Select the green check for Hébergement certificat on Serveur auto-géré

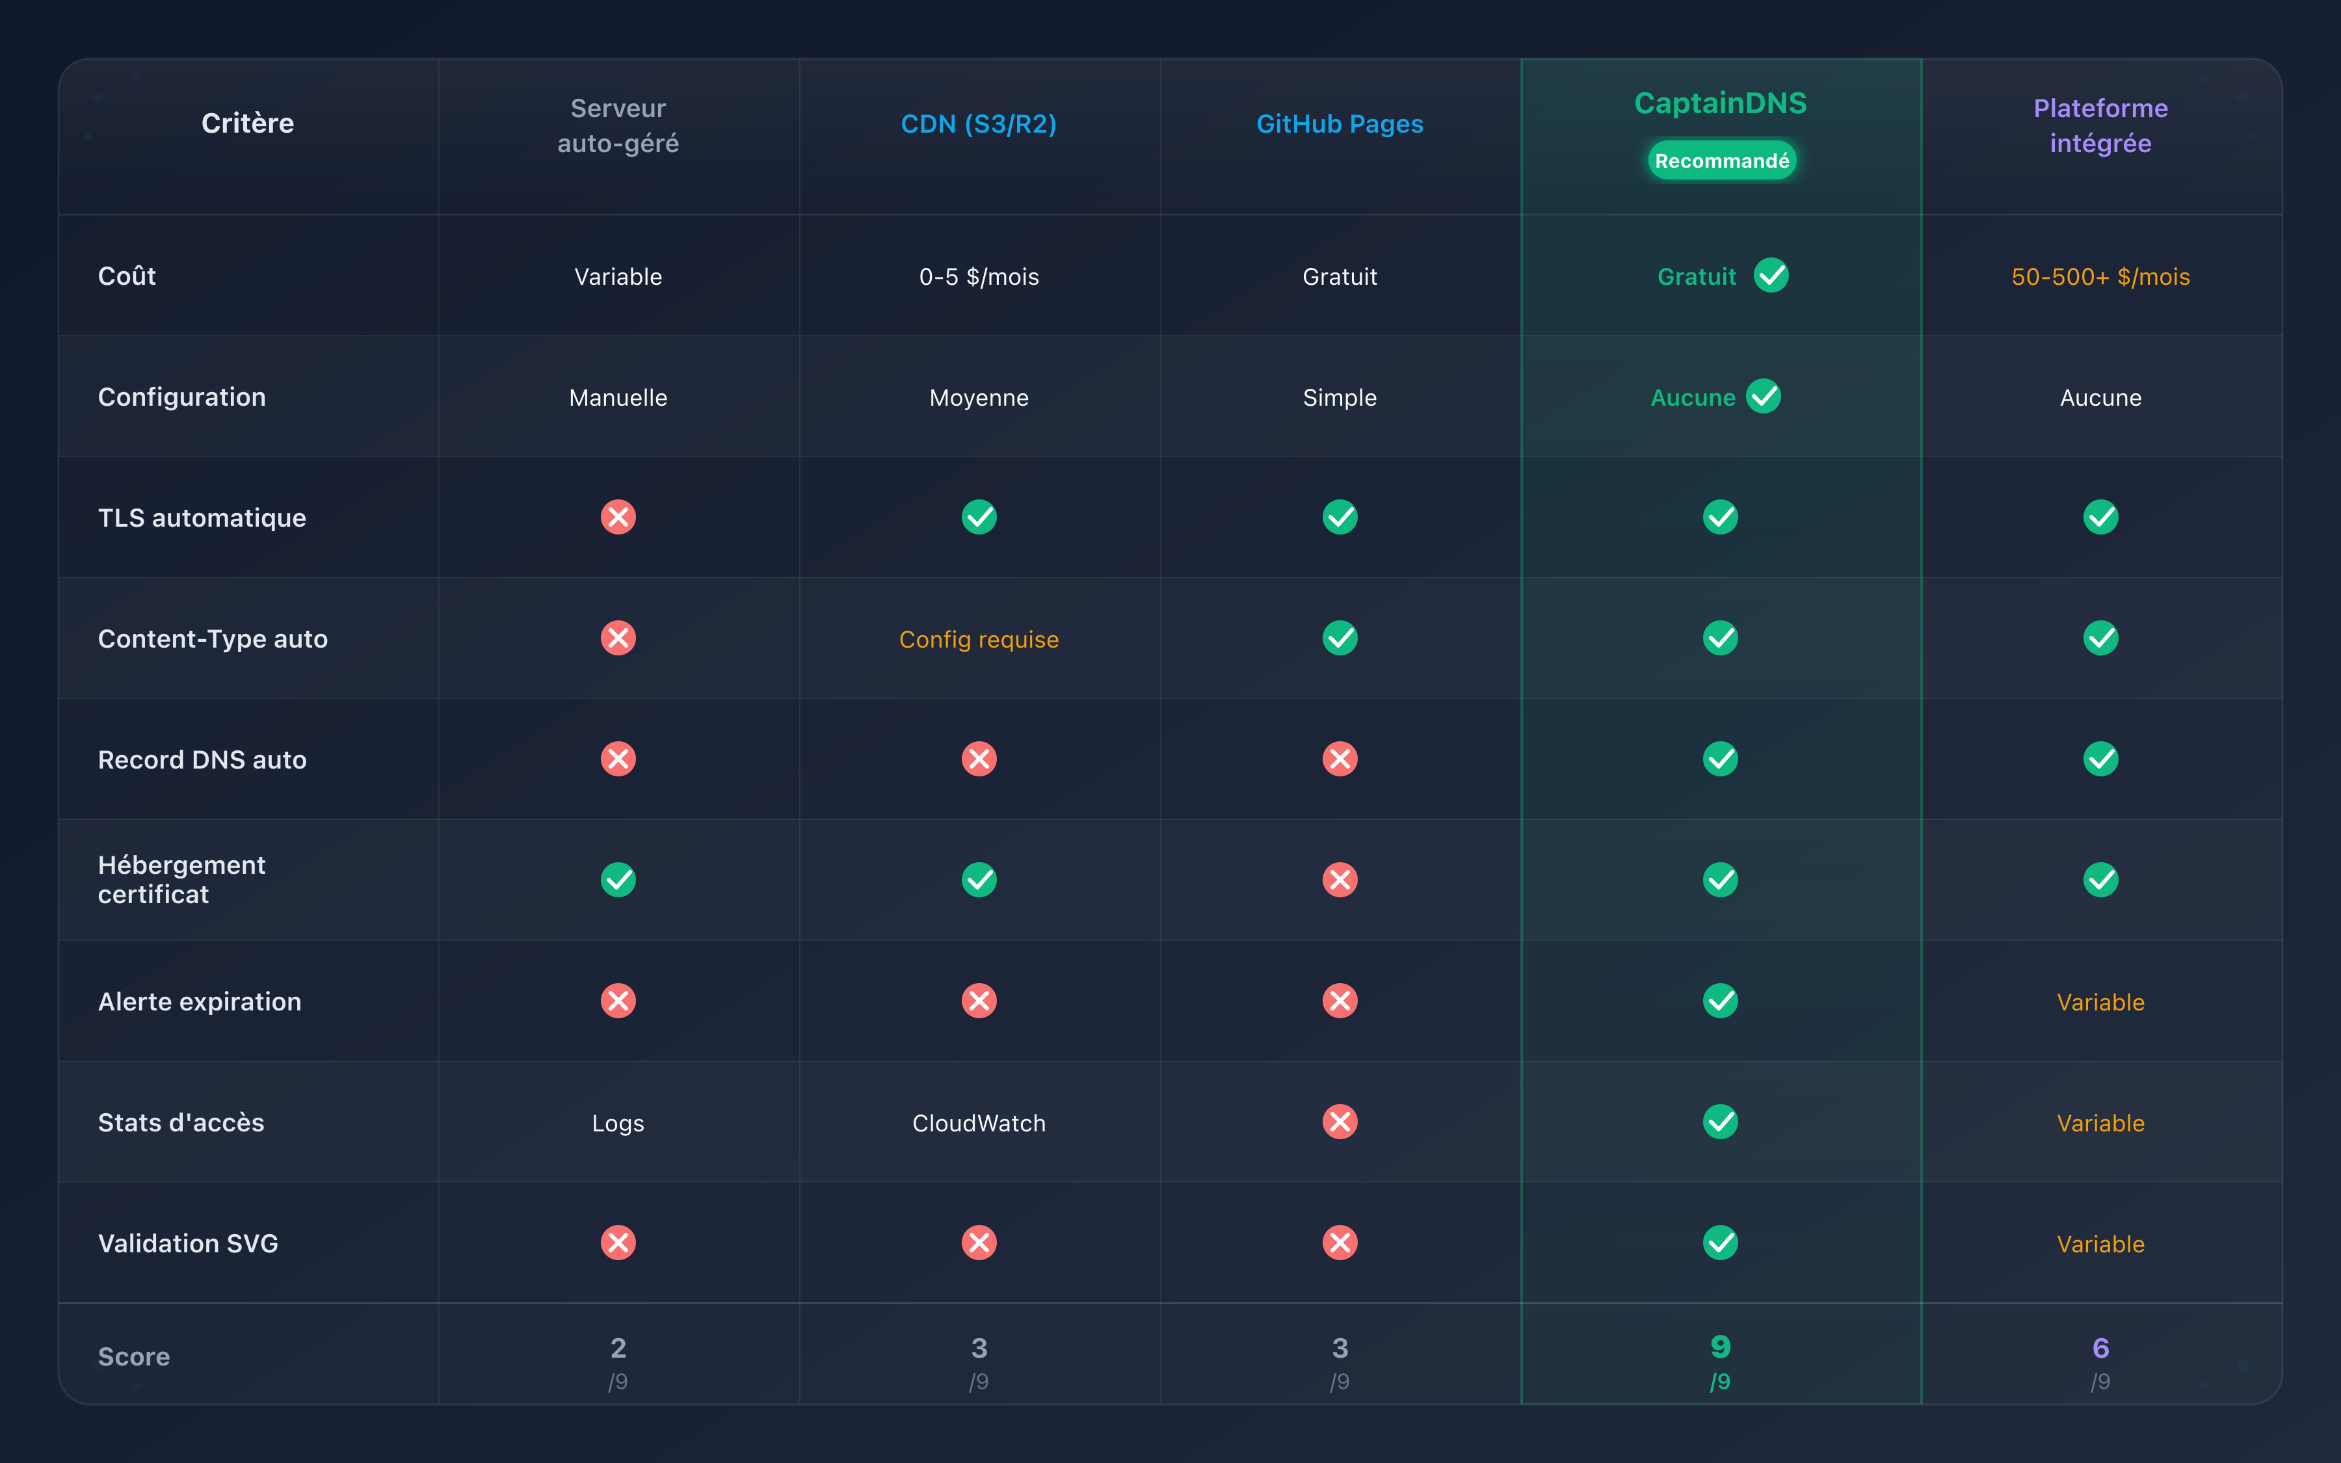pos(618,880)
